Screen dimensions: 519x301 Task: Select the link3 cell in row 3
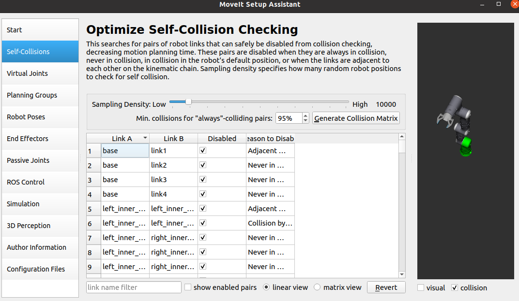[173, 180]
